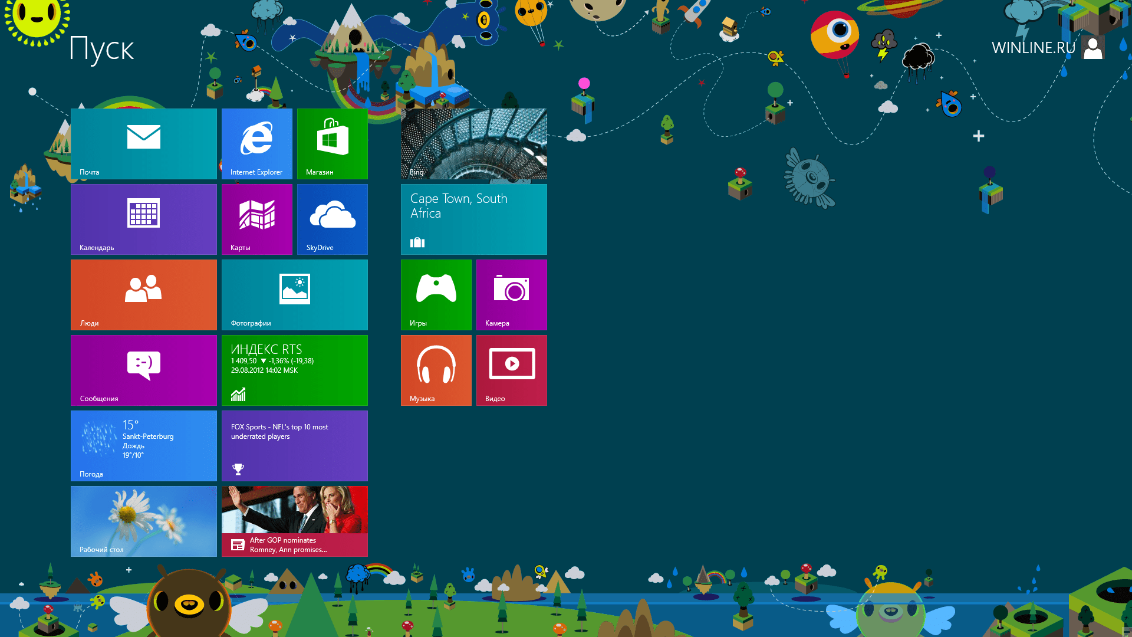Open the Игры games tile
1132x637 pixels.
point(436,295)
